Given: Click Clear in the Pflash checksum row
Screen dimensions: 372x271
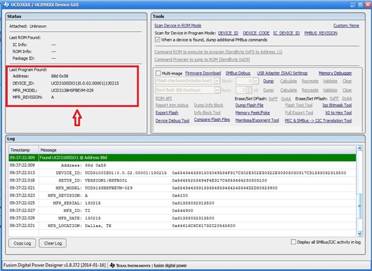Looking at the screenshot, I should 347,81.
